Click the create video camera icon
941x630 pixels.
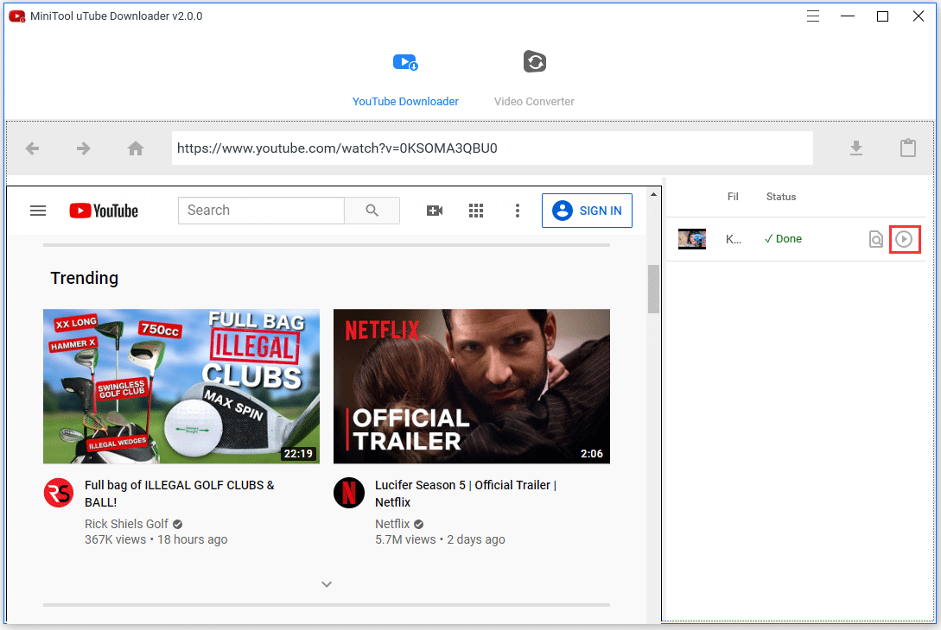[x=435, y=211]
